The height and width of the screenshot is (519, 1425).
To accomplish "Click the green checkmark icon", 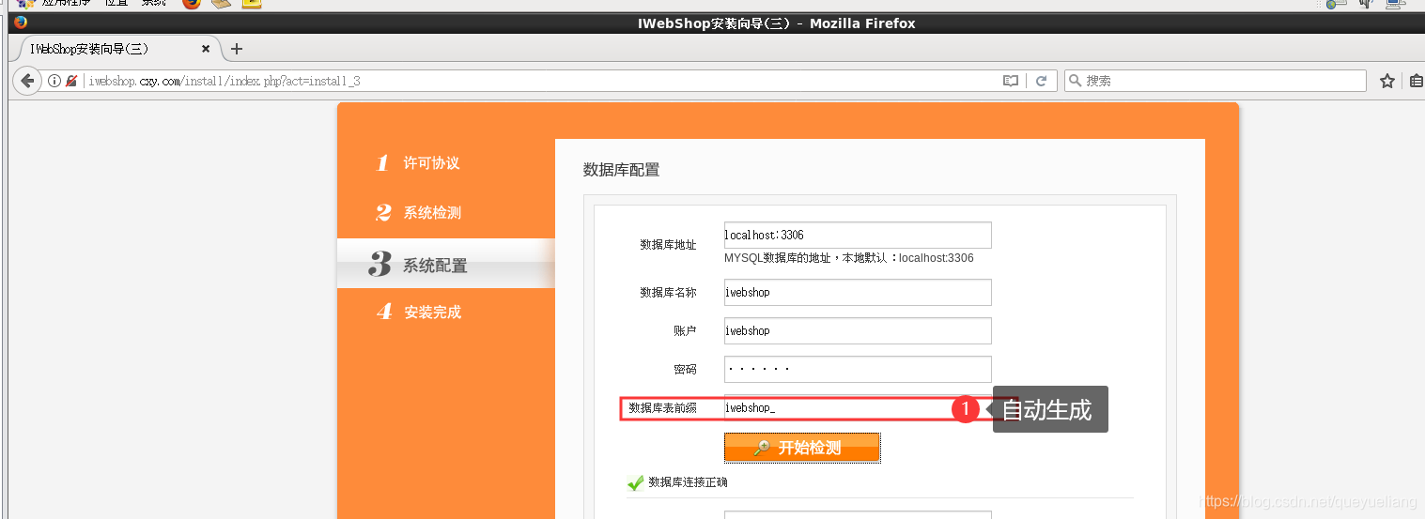I will (x=636, y=482).
